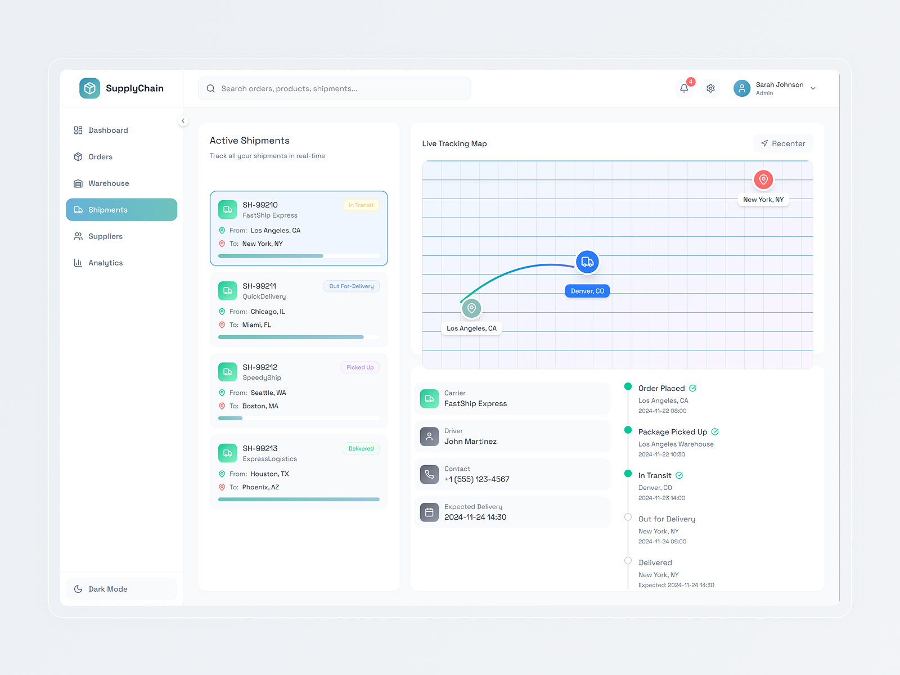
Task: Click the calendar icon beside Expected Delivery
Action: (429, 512)
